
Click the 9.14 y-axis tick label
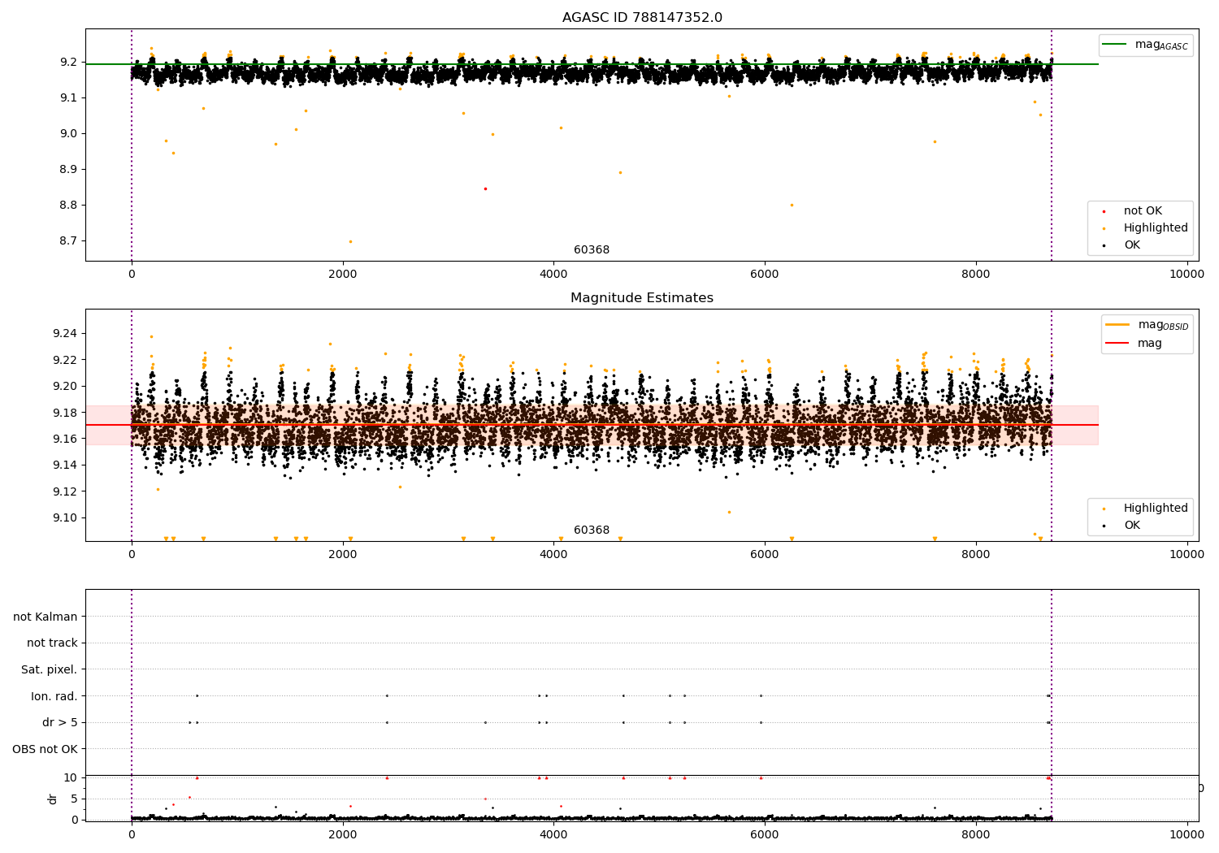coord(66,465)
